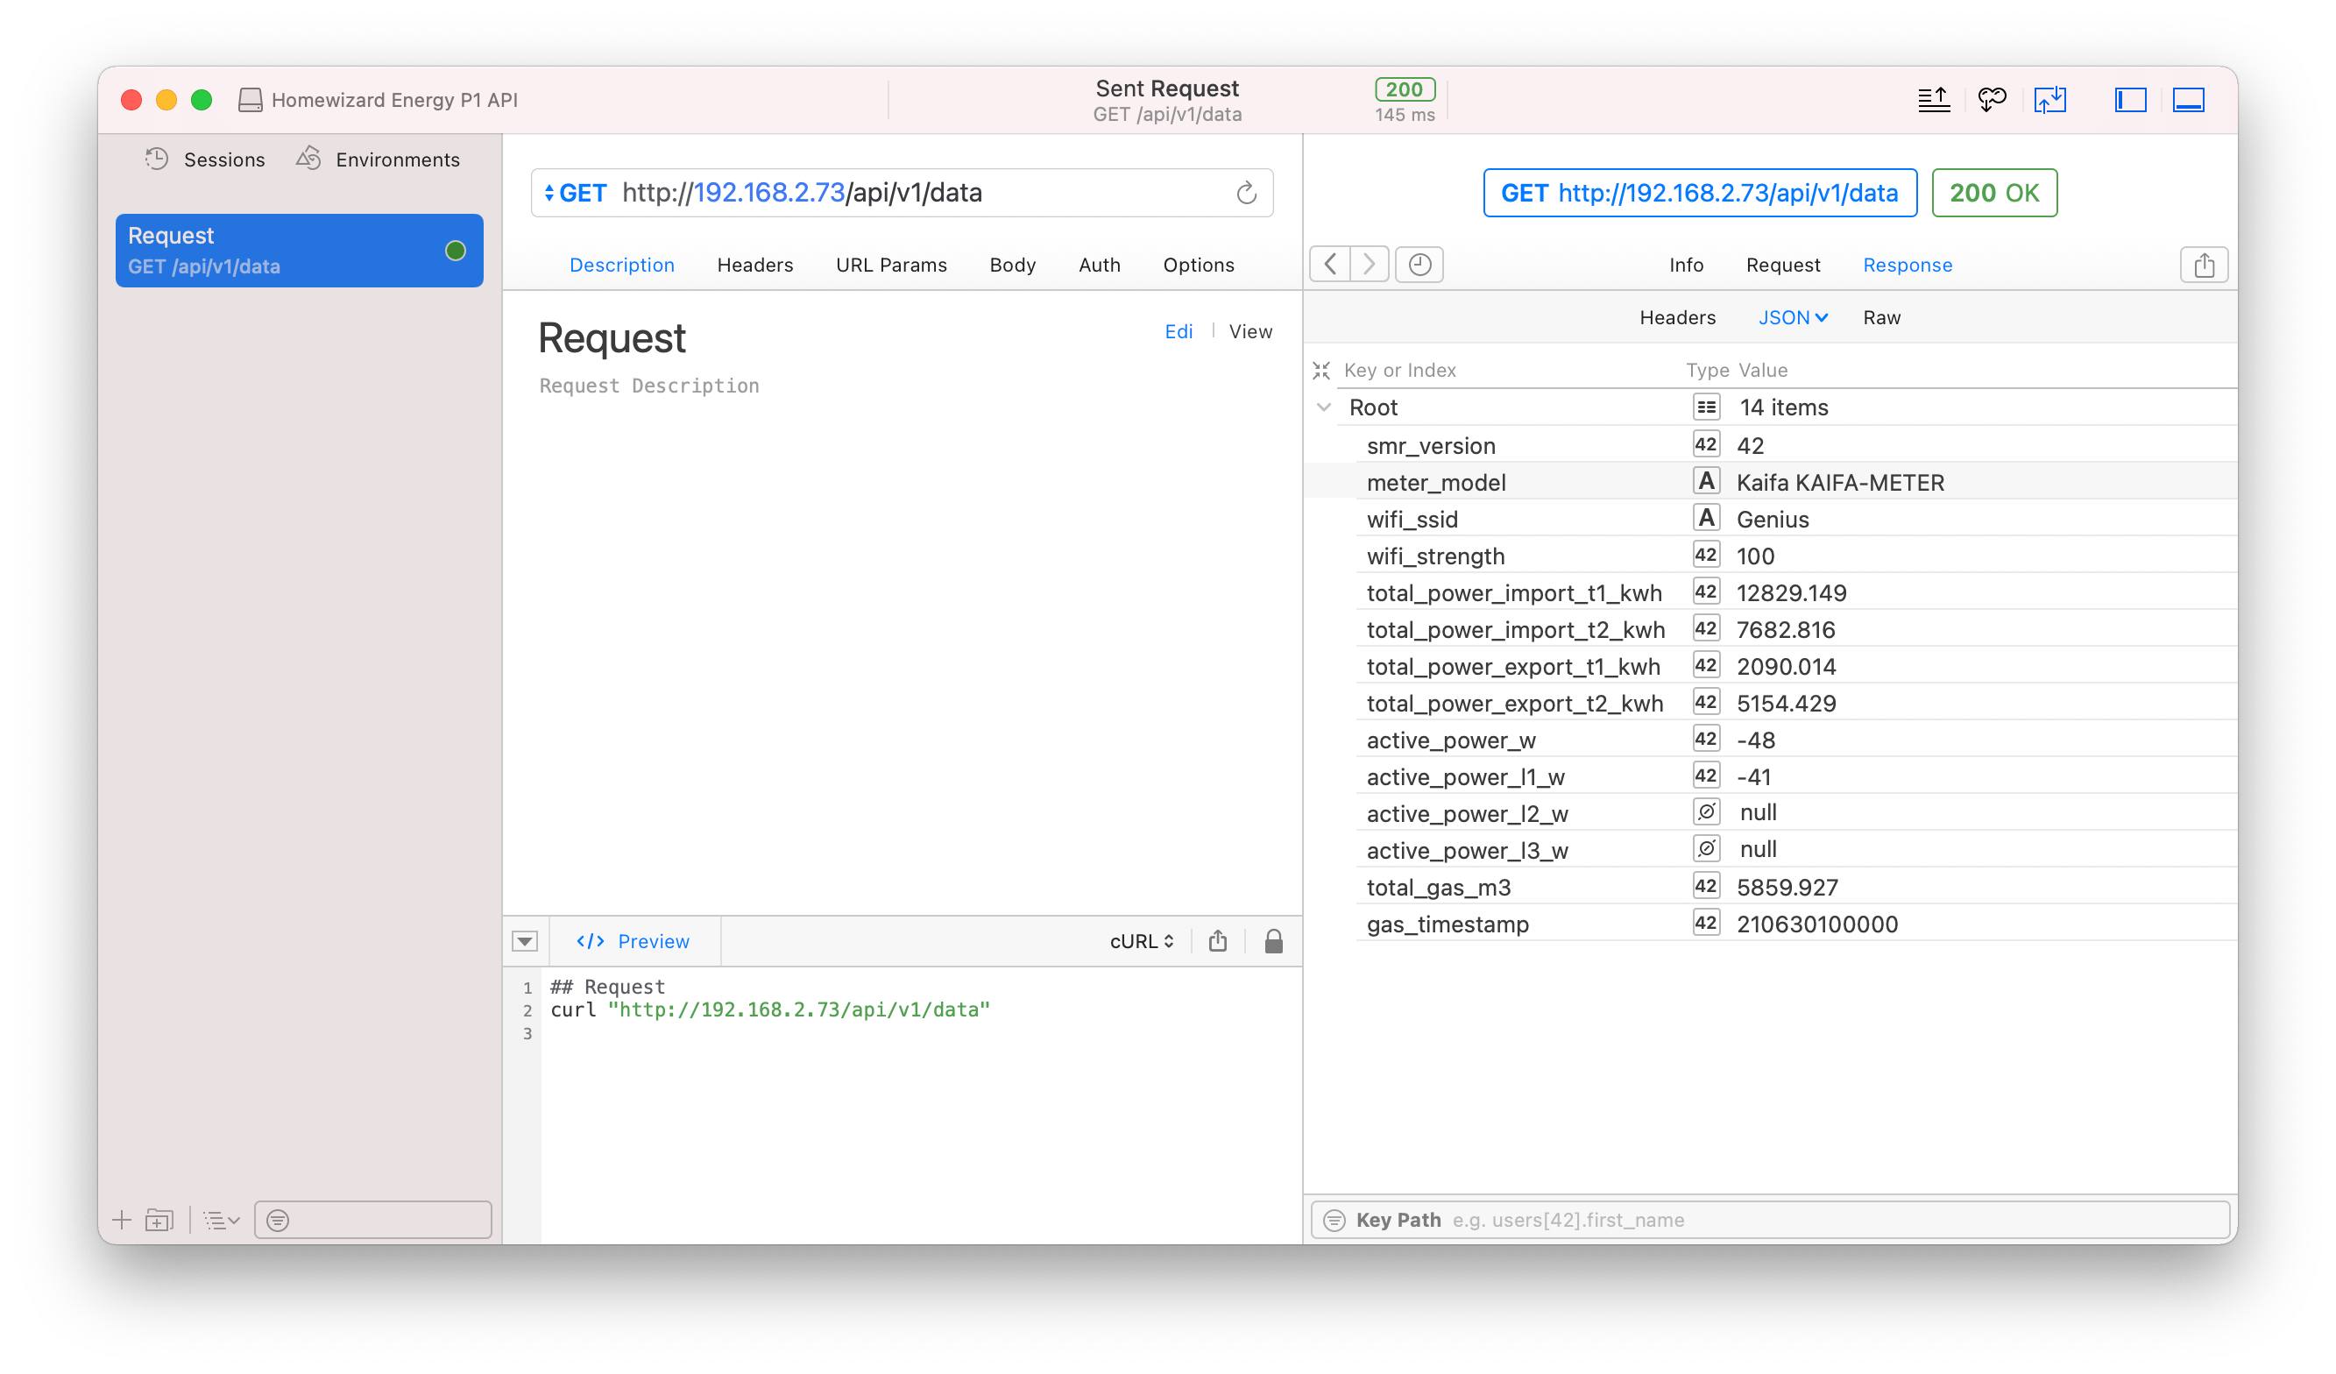Toggle the bottom panel visibility
Image resolution: width=2336 pixels, height=1374 pixels.
(2188, 100)
